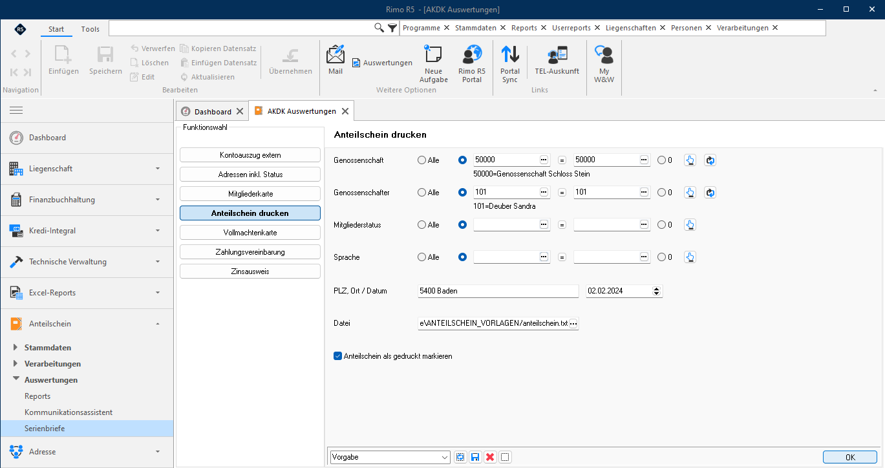Click refresh icon in Genossenschaft row
Viewport: 885px width, 468px height.
pyautogui.click(x=710, y=160)
